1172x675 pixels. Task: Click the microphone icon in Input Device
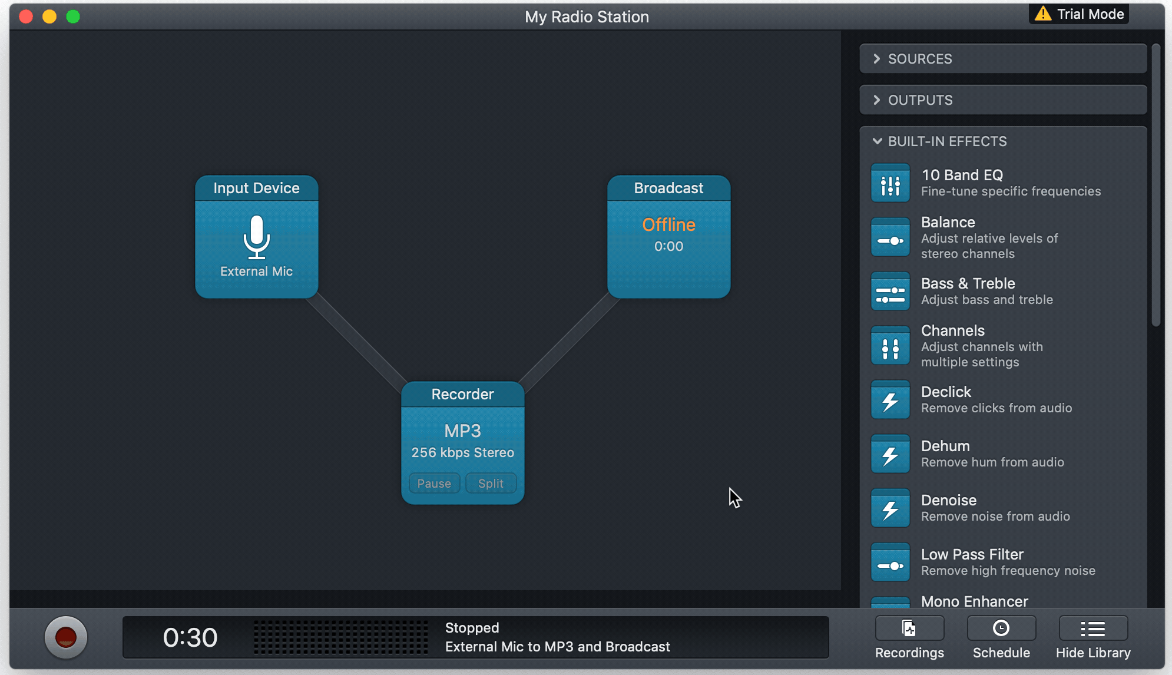coord(256,237)
